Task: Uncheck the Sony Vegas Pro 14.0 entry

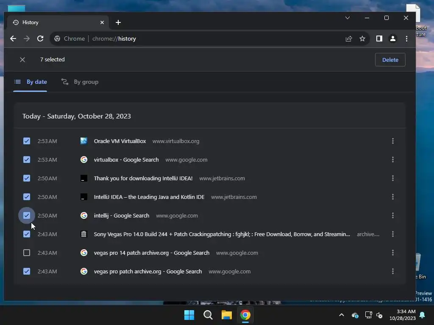Action: tap(27, 234)
